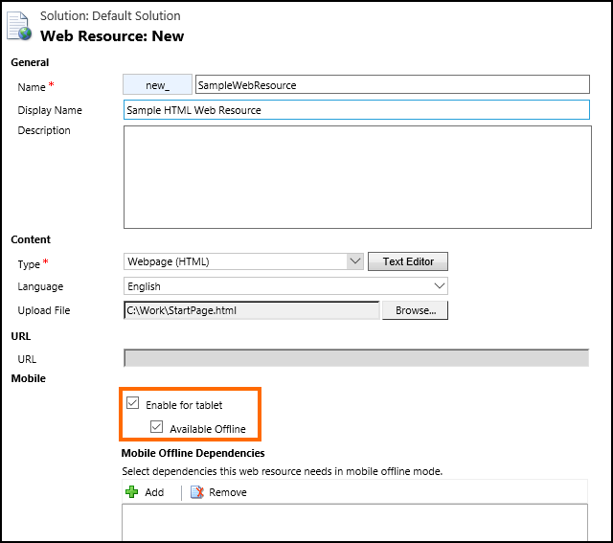Click inside the Description text area
This screenshot has width=613, height=543.
pyautogui.click(x=357, y=177)
